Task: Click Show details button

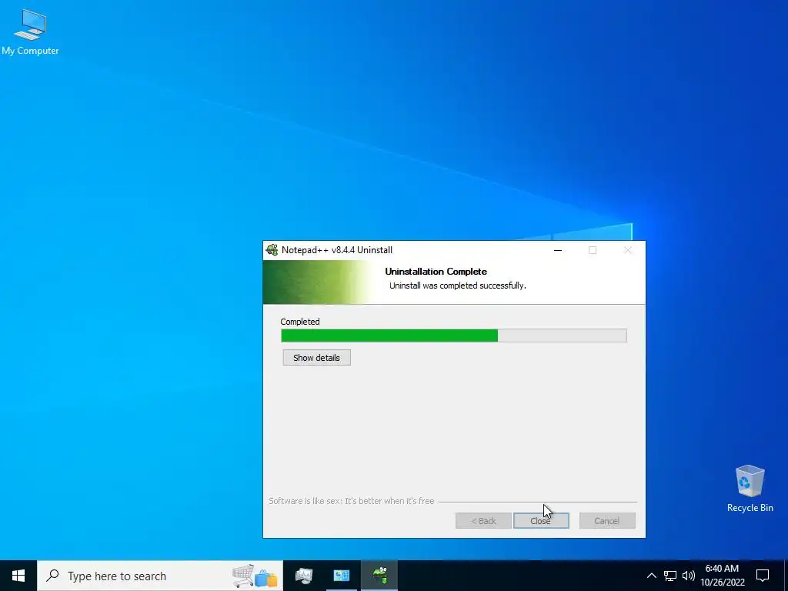Action: (316, 358)
